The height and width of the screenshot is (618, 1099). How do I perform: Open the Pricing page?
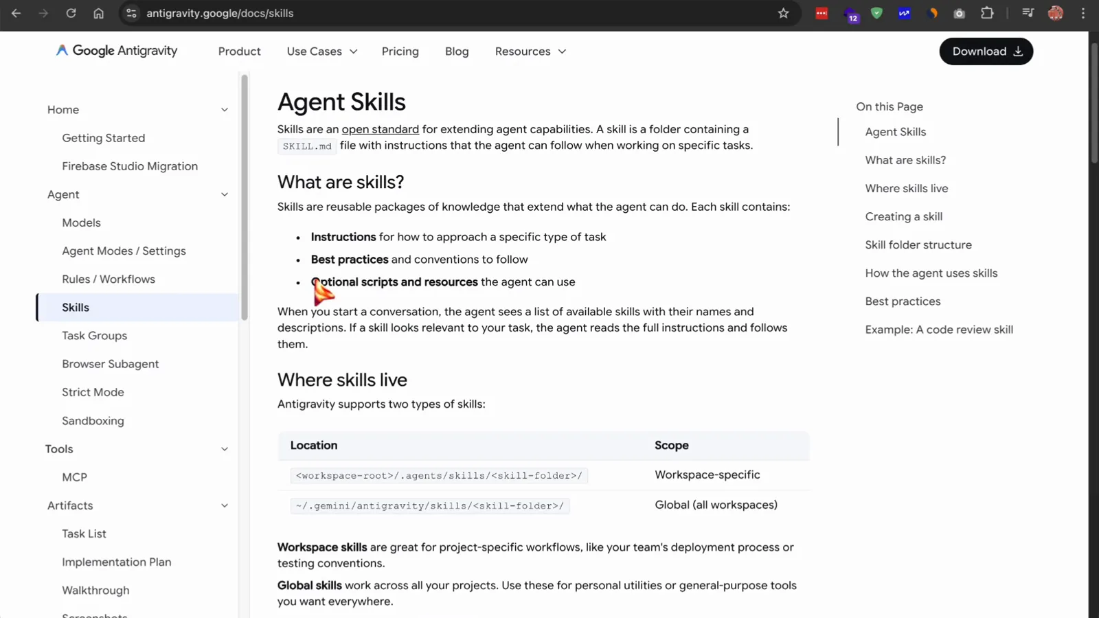pos(400,51)
